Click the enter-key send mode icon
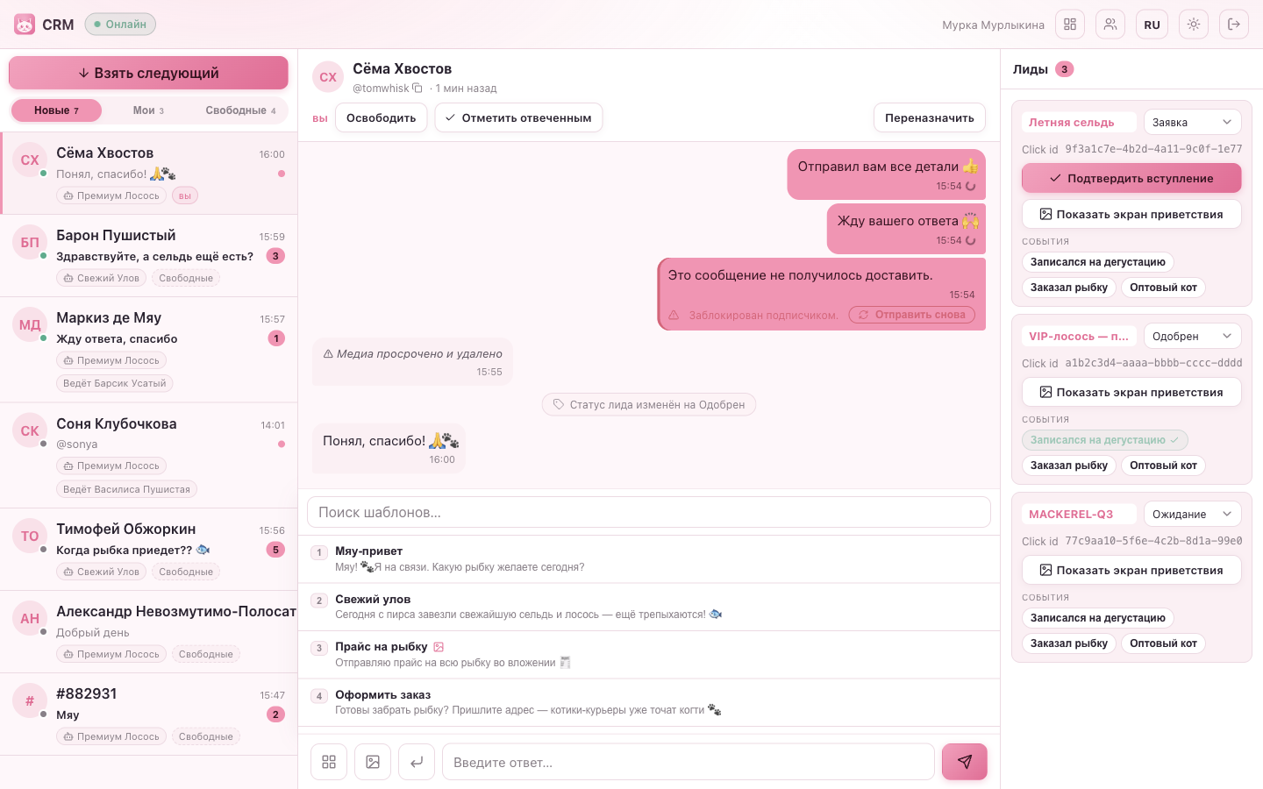Screen dimensions: 1263x789 [417, 762]
